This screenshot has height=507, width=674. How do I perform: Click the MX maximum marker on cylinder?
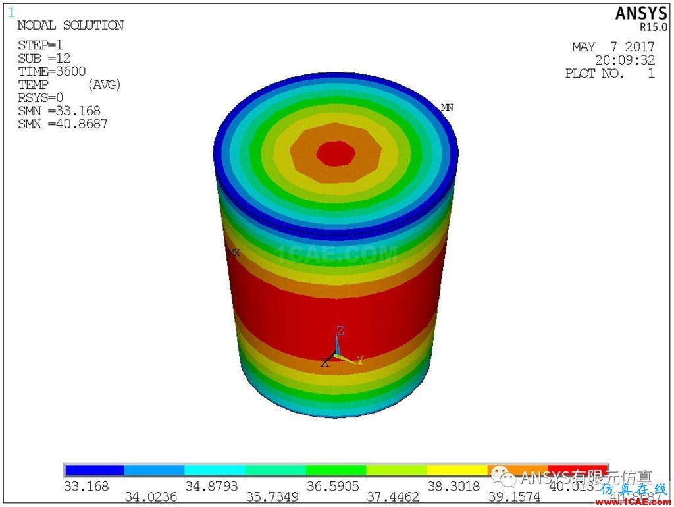(234, 253)
